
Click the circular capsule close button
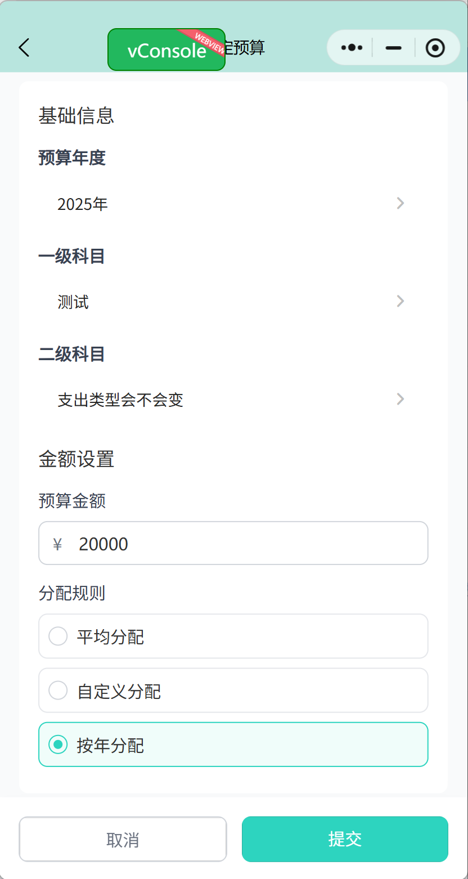click(x=435, y=48)
